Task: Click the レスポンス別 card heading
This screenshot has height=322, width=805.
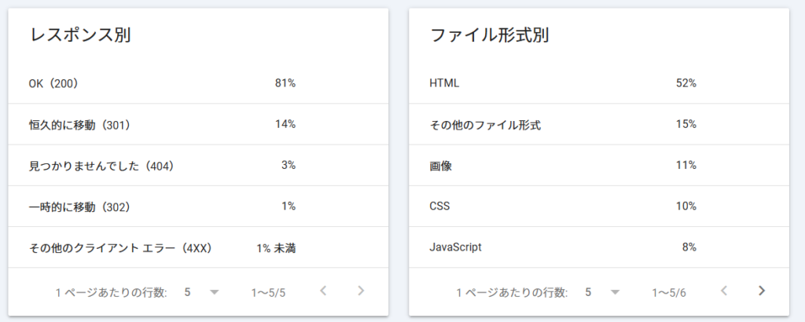Action: [x=79, y=35]
